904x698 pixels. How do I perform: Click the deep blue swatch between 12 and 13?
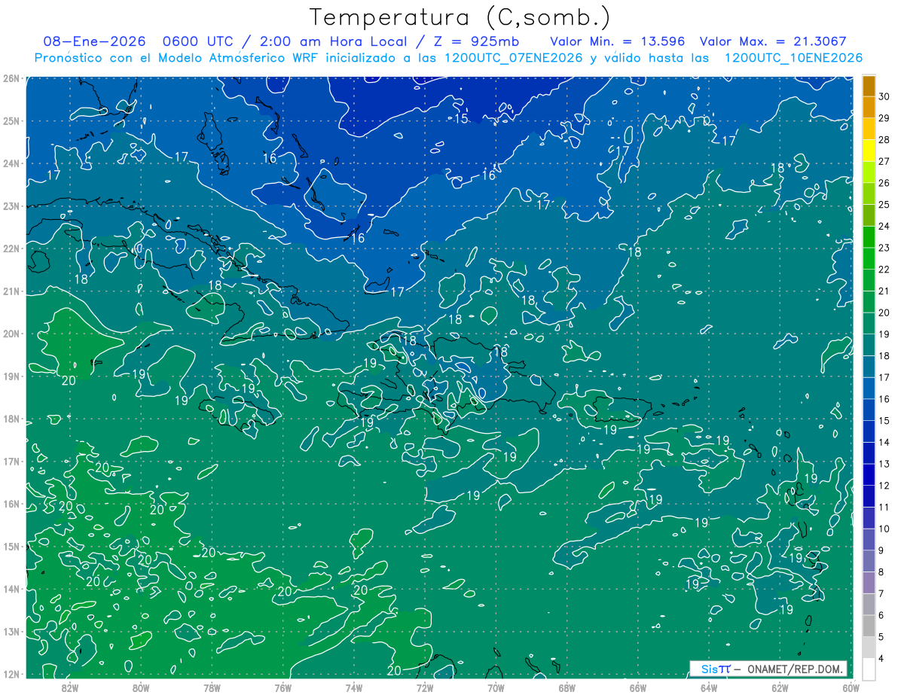coord(869,474)
